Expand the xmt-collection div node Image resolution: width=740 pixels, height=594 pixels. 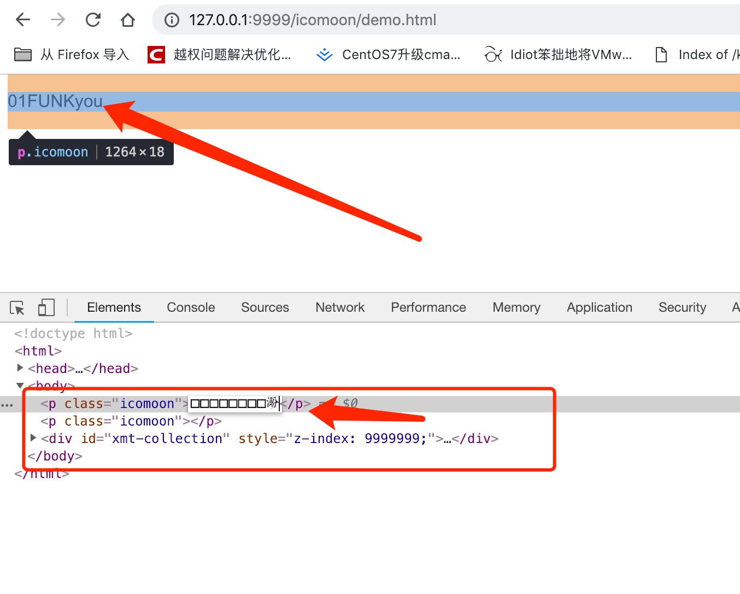(33, 438)
